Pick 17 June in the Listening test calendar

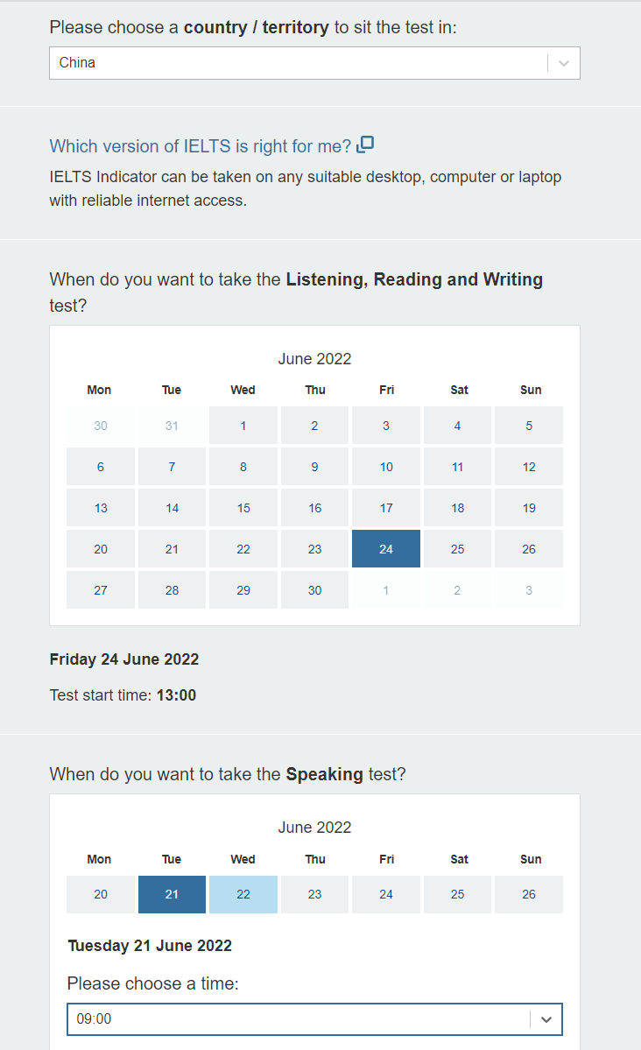pyautogui.click(x=386, y=508)
